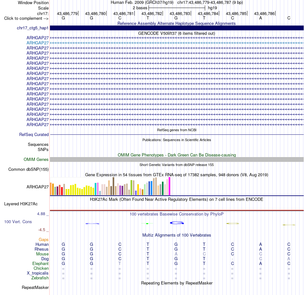304x295 pixels.
Task: Select the Dog species row label
Action: [45, 259]
